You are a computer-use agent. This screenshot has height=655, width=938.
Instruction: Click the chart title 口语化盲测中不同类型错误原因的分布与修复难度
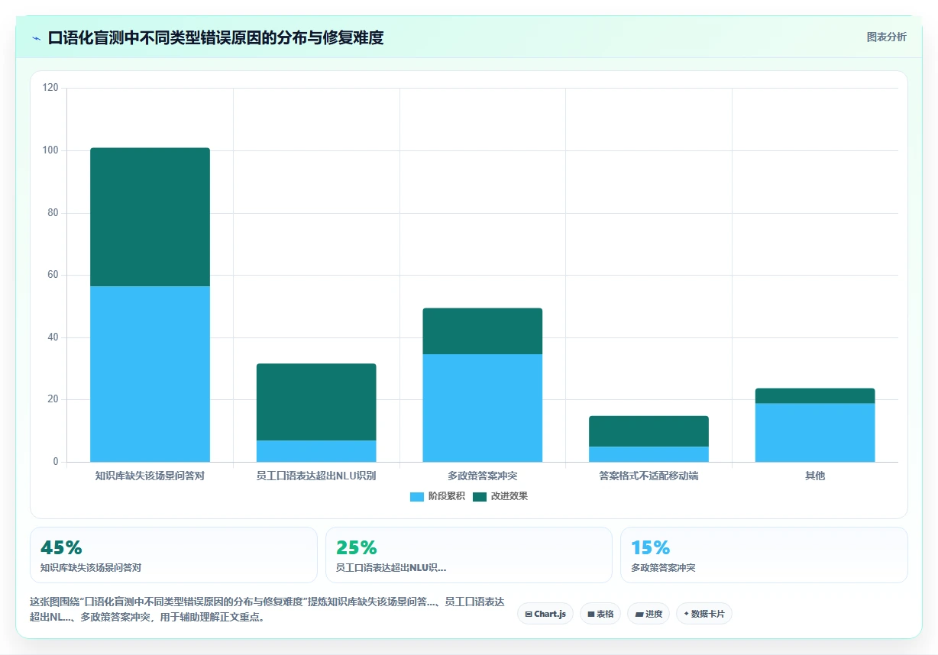[215, 37]
